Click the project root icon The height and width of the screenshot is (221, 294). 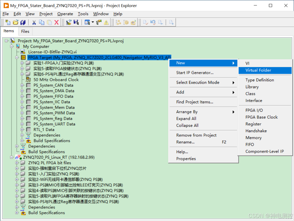pos(13,41)
